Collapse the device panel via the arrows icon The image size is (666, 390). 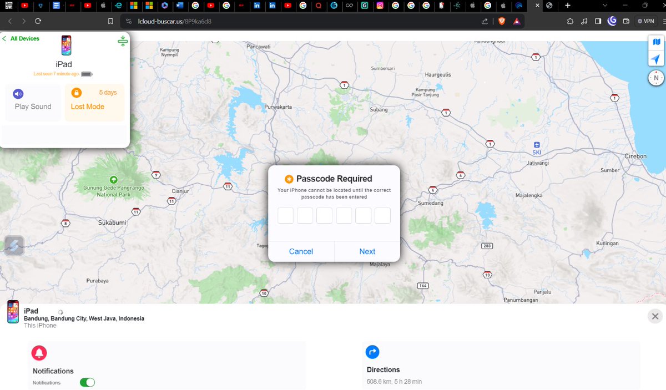pos(122,40)
